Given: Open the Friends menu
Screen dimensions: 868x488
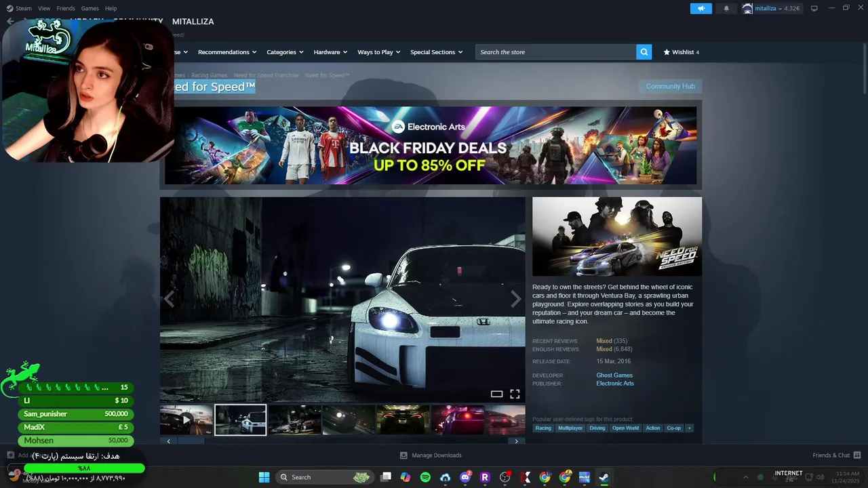Looking at the screenshot, I should (x=66, y=8).
